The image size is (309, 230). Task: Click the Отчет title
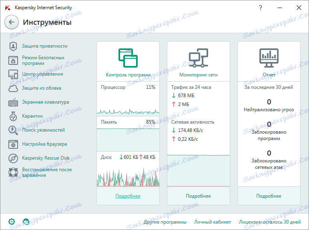click(269, 75)
